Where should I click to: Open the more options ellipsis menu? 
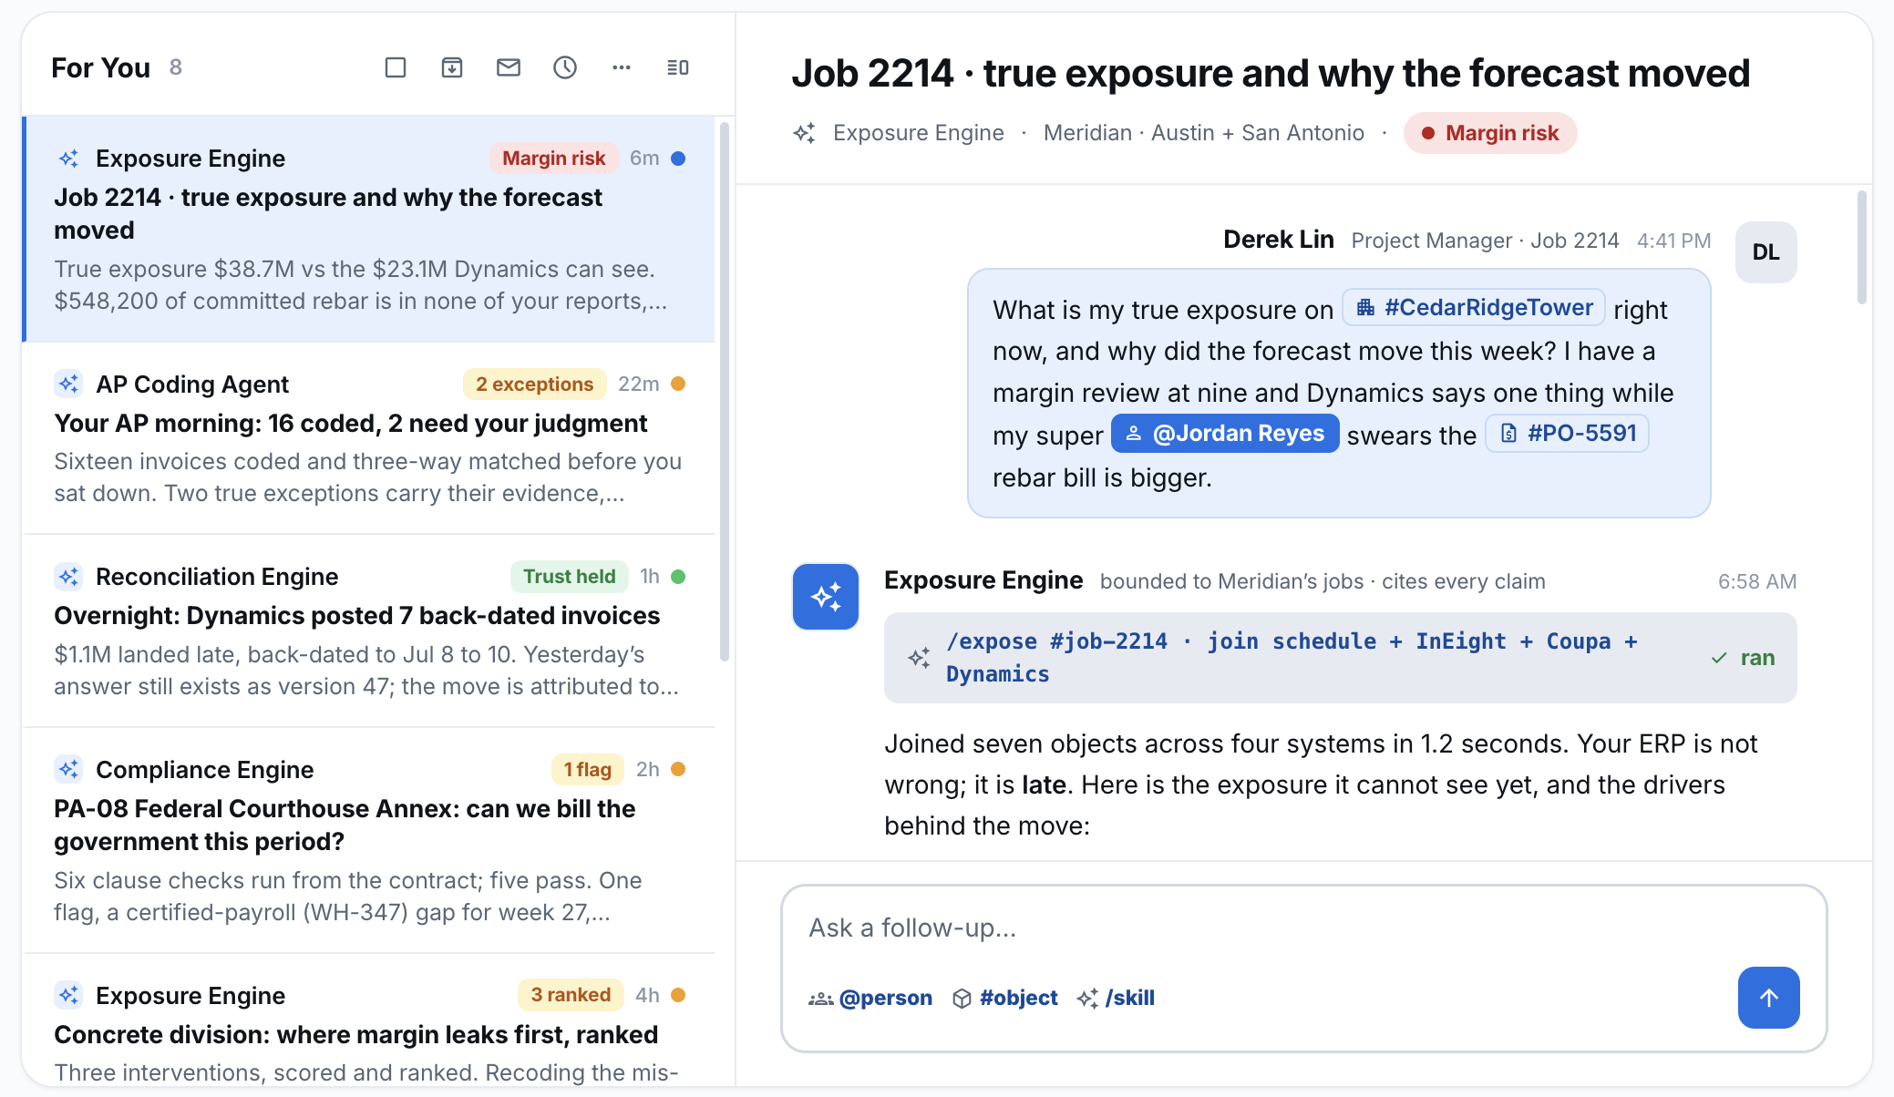coord(622,67)
